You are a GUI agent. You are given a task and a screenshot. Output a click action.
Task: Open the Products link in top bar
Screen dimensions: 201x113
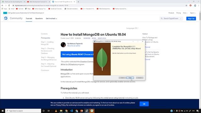pos(171,13)
